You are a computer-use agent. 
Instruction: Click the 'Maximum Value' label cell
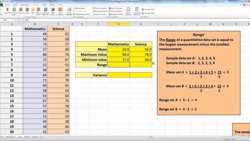(91, 54)
